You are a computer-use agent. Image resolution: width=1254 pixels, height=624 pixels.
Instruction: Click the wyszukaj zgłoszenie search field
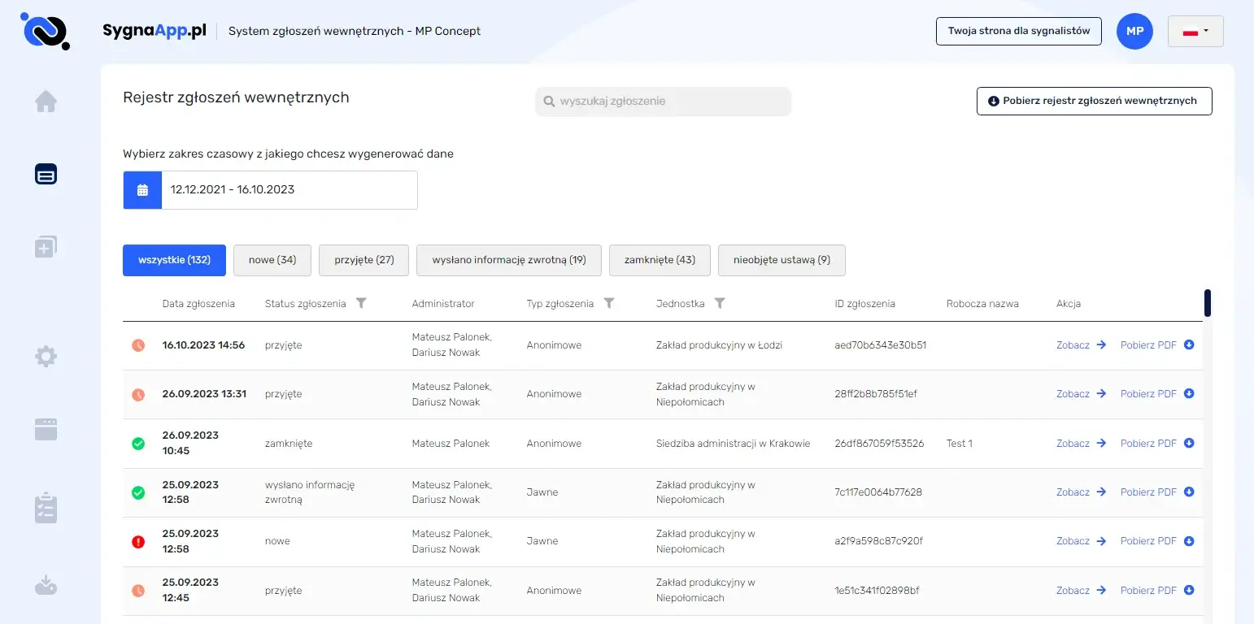663,102
